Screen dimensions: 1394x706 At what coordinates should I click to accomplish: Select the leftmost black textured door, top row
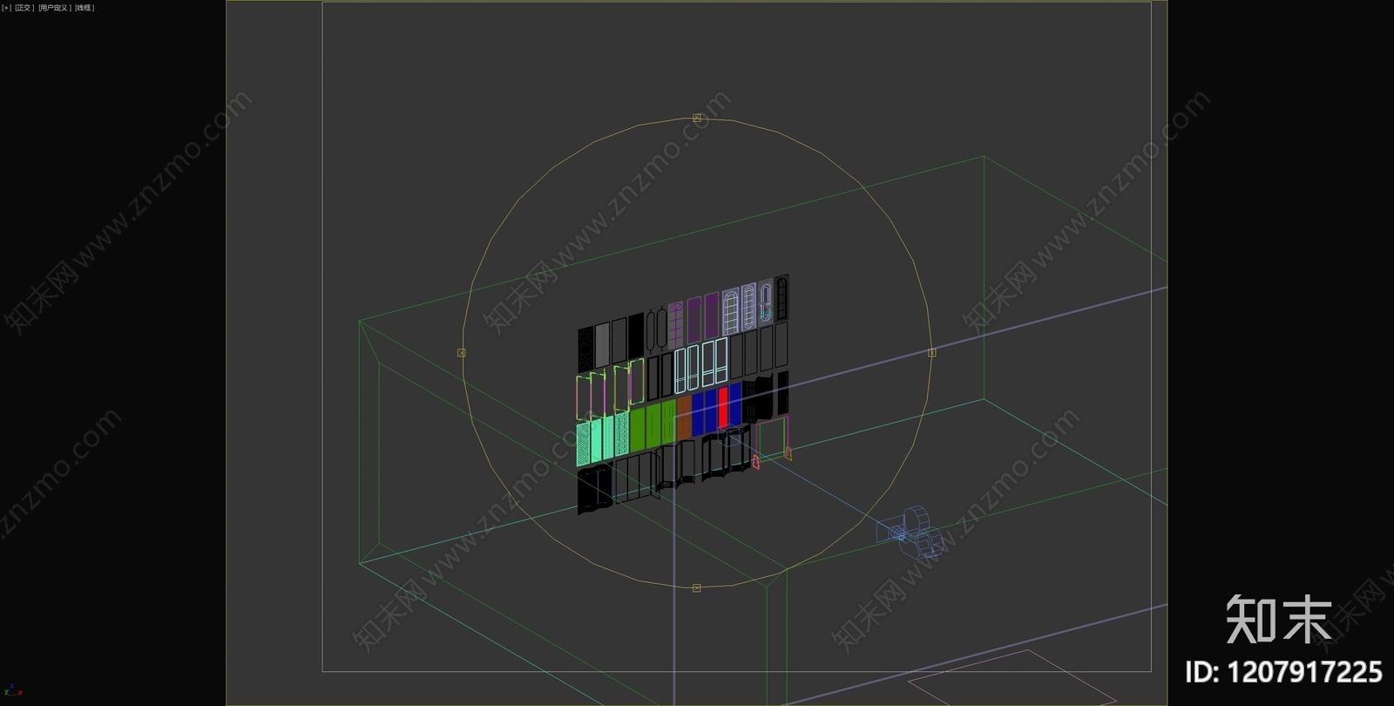click(585, 347)
